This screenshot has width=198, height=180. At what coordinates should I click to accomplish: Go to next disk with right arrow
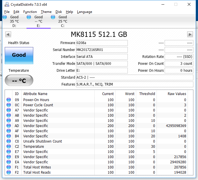point(190,35)
